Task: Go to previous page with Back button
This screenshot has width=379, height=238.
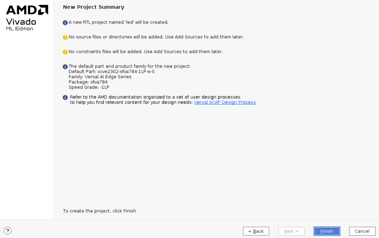Action: 256,231
